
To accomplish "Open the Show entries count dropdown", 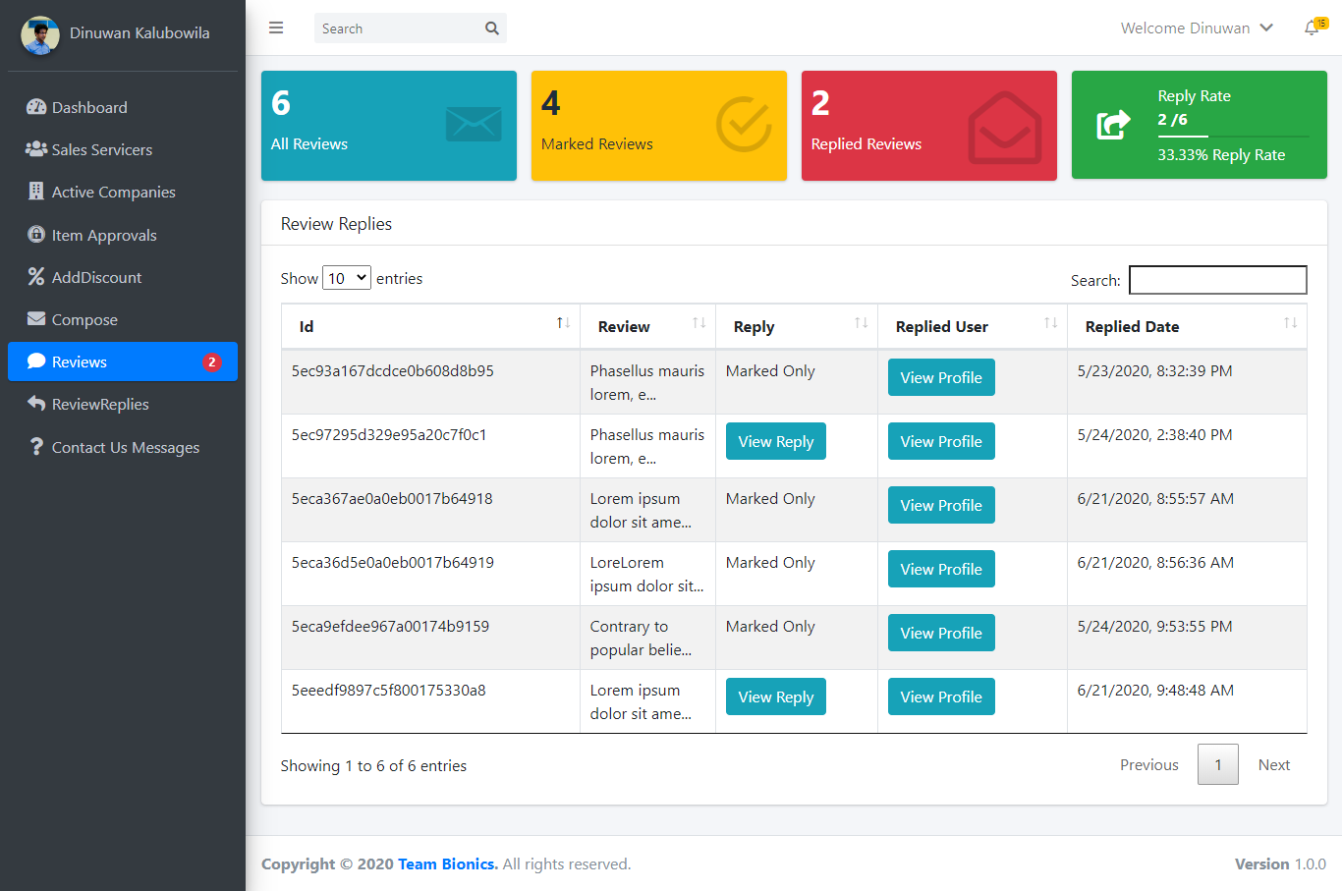I will tap(347, 278).
